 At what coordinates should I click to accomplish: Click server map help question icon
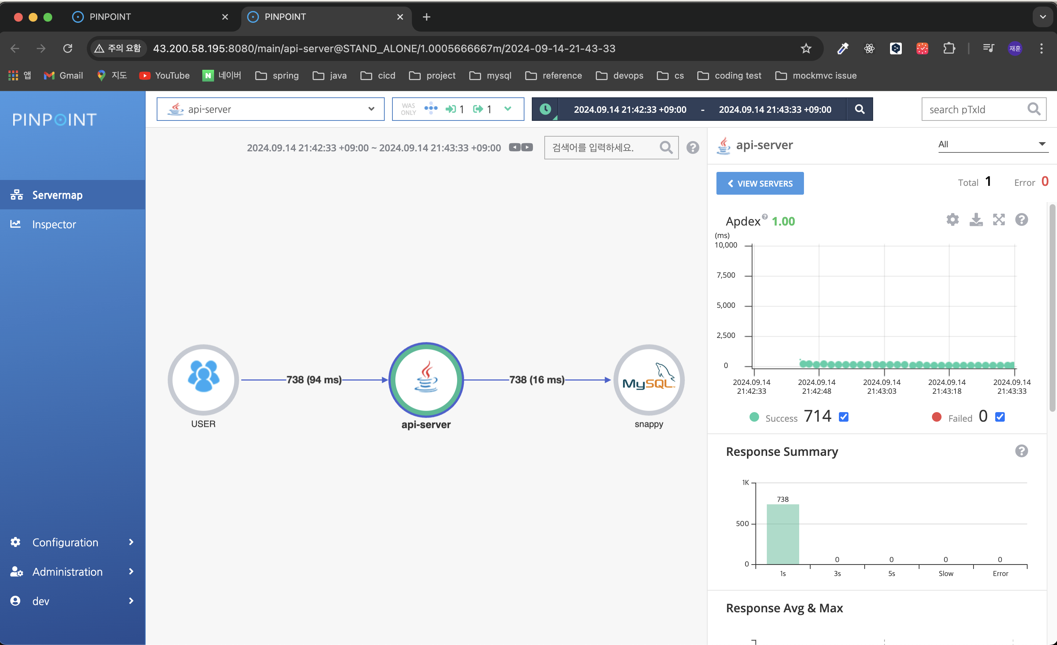[693, 148]
